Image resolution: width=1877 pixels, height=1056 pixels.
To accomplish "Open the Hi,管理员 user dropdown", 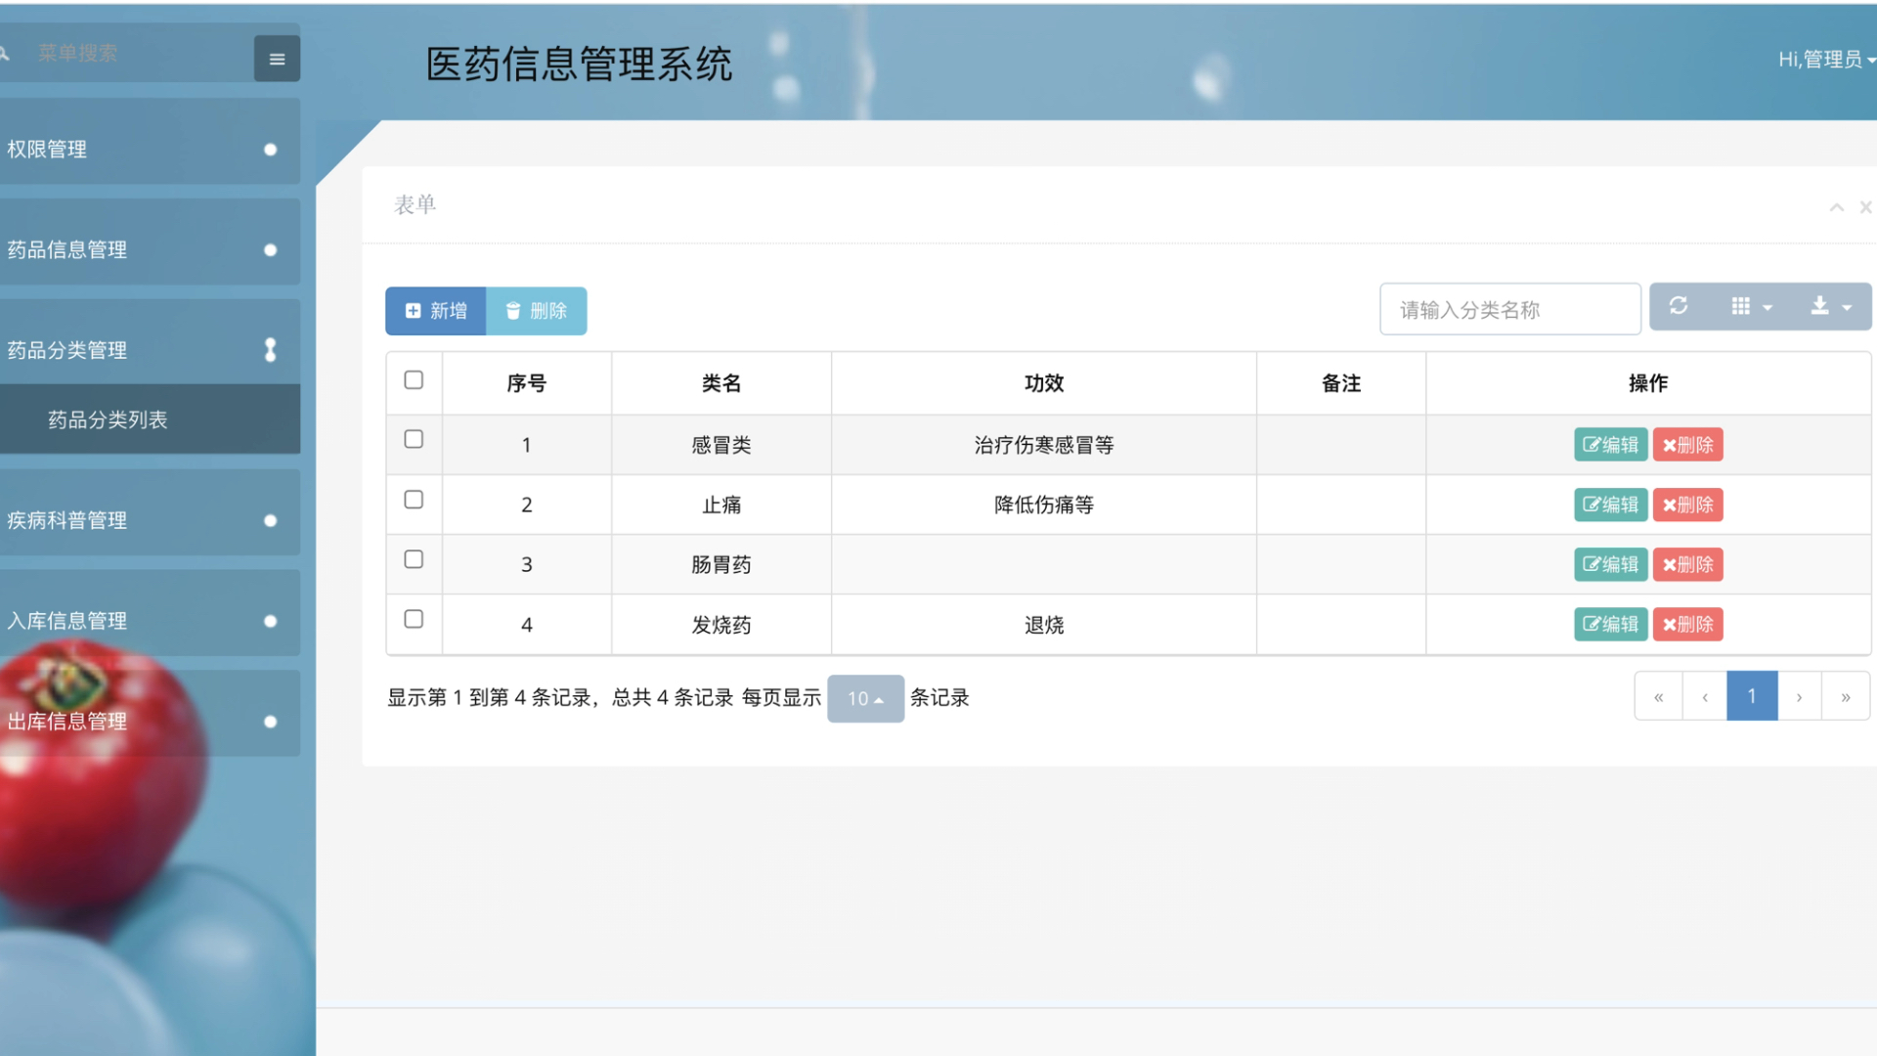I will click(1825, 60).
